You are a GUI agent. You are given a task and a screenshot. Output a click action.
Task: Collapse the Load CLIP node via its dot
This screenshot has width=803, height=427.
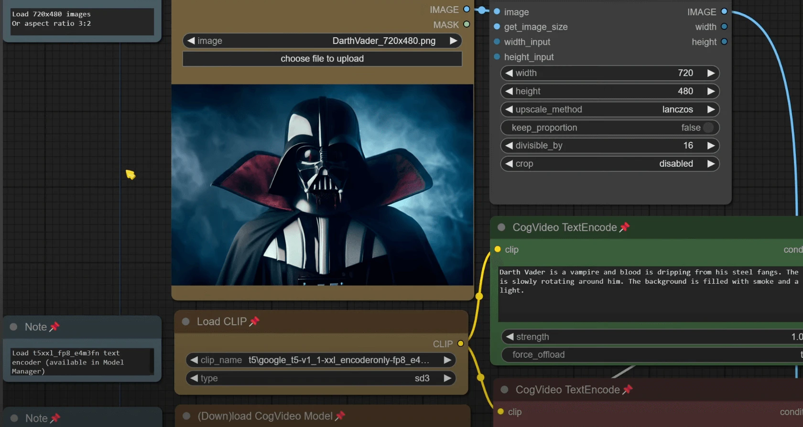(186, 321)
